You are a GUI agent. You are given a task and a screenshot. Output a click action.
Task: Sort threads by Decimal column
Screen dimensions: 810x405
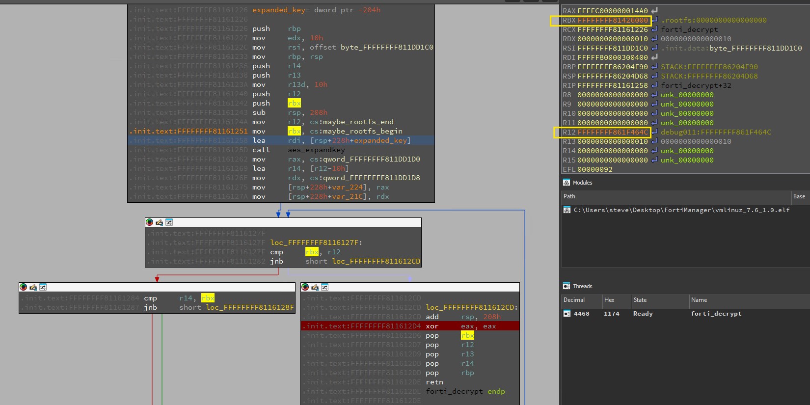click(x=582, y=300)
